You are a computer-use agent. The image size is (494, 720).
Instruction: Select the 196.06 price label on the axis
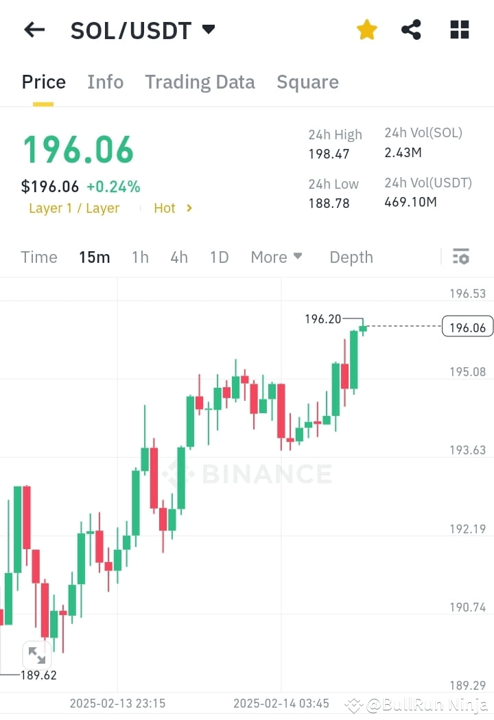click(x=467, y=327)
